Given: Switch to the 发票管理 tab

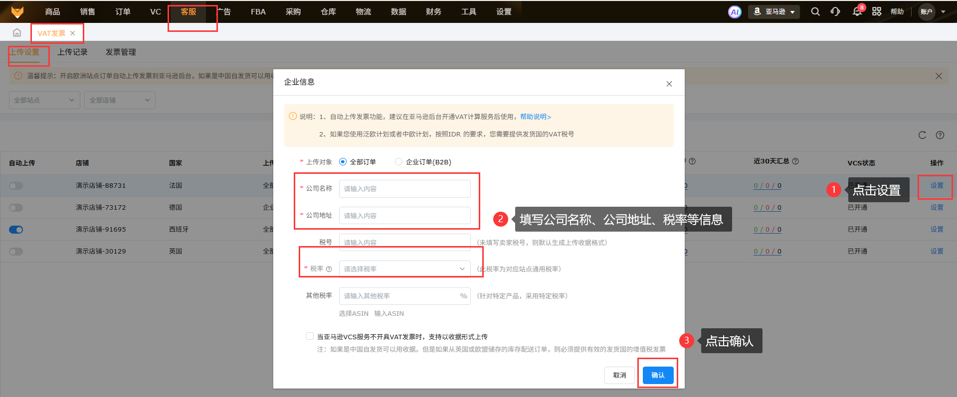Looking at the screenshot, I should pos(121,52).
